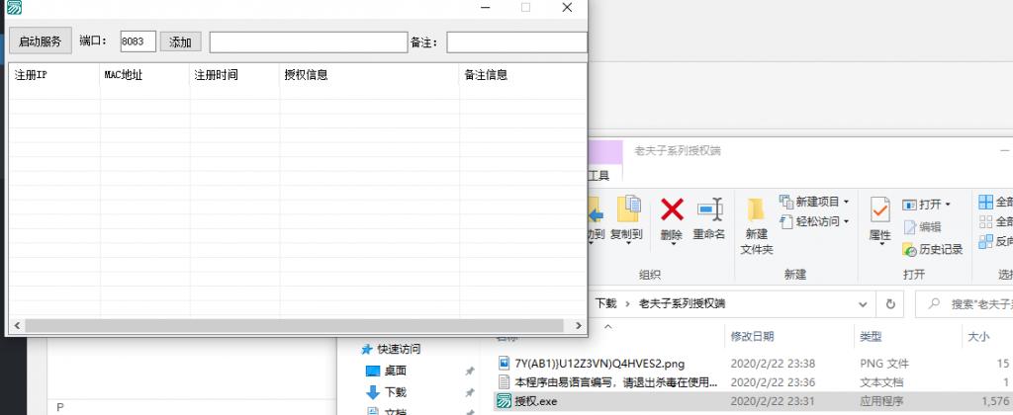Expand the Easy Access (轻松访问) dropdown
Viewport: 1013px width, 415px height.
point(814,221)
